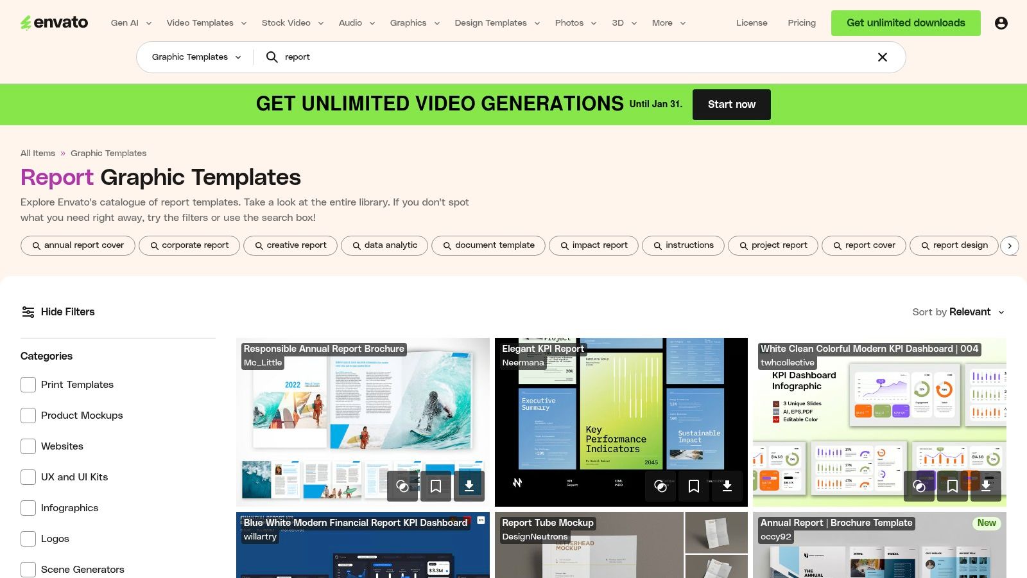The width and height of the screenshot is (1027, 578).
Task: Open the Pricing page link
Action: click(x=801, y=22)
